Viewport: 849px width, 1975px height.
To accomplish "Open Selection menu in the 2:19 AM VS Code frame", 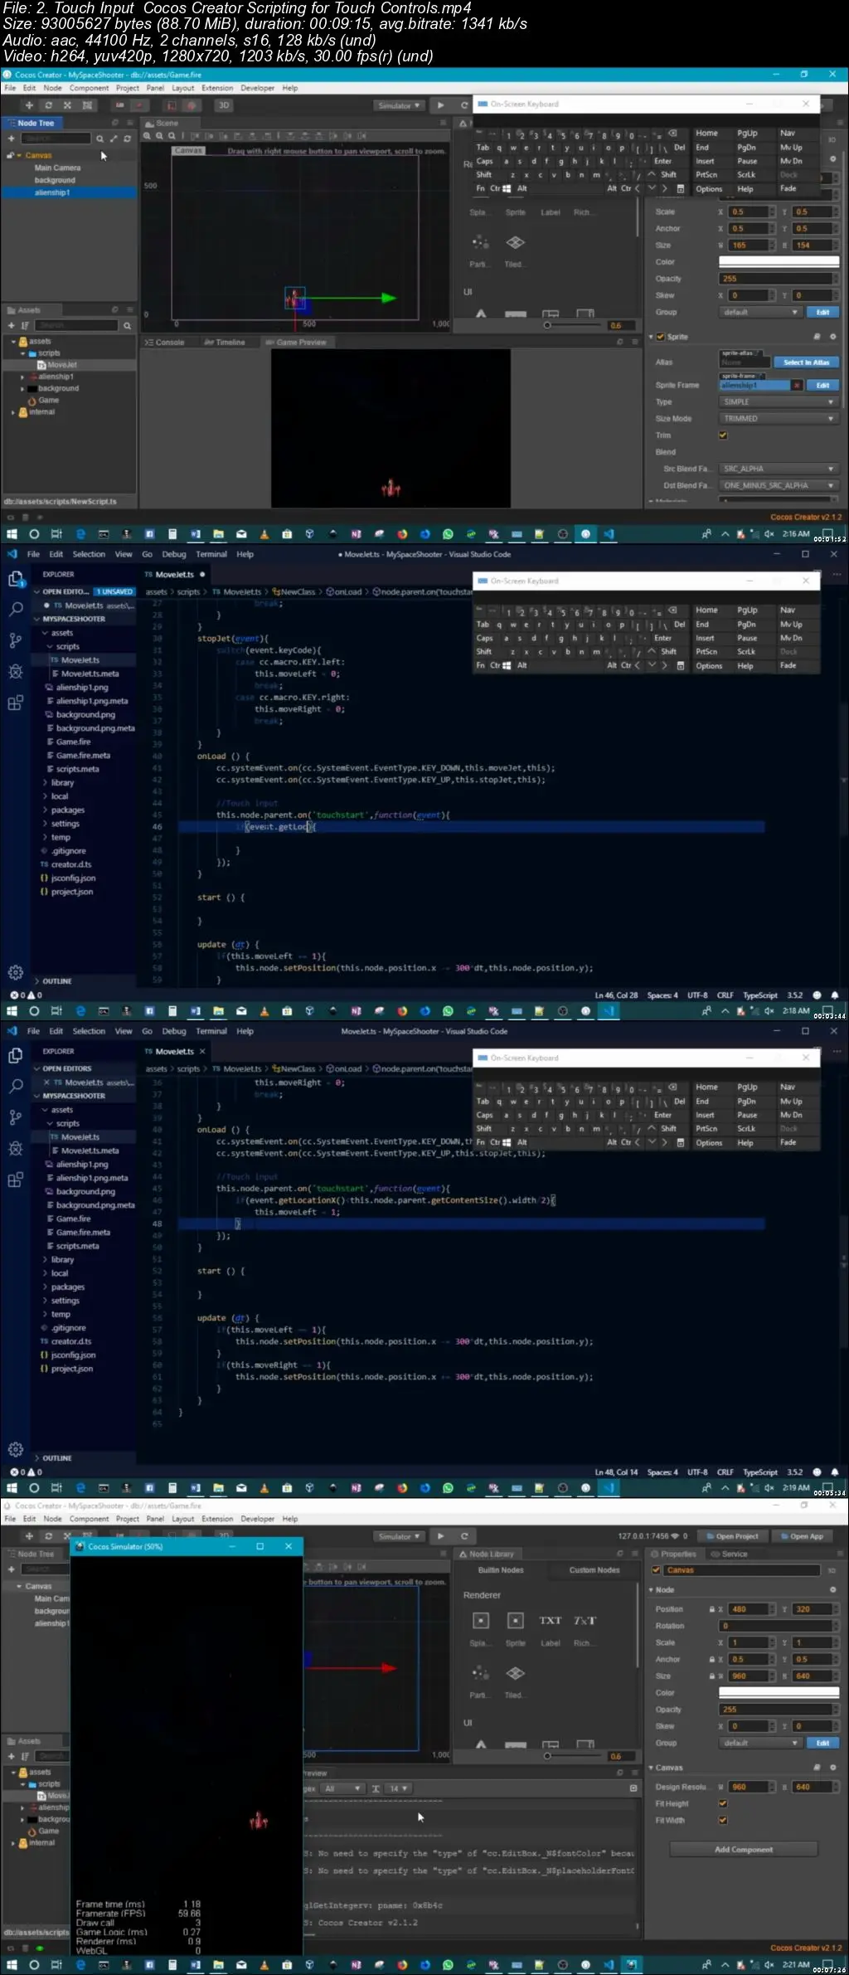I will point(89,1031).
